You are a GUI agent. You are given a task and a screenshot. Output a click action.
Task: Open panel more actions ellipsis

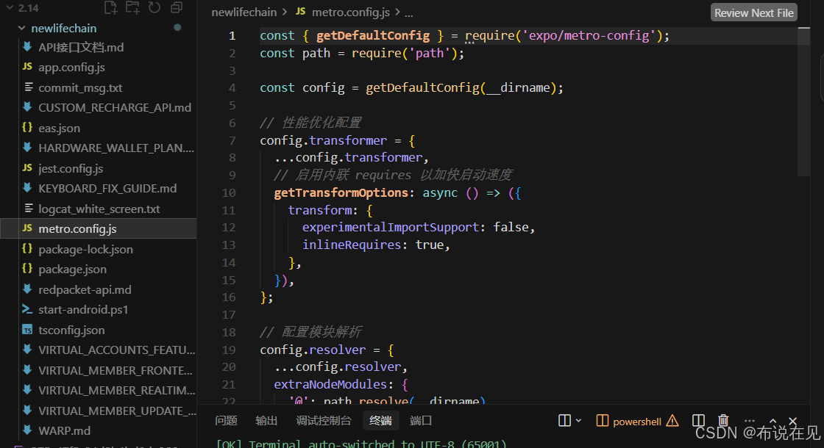(750, 421)
